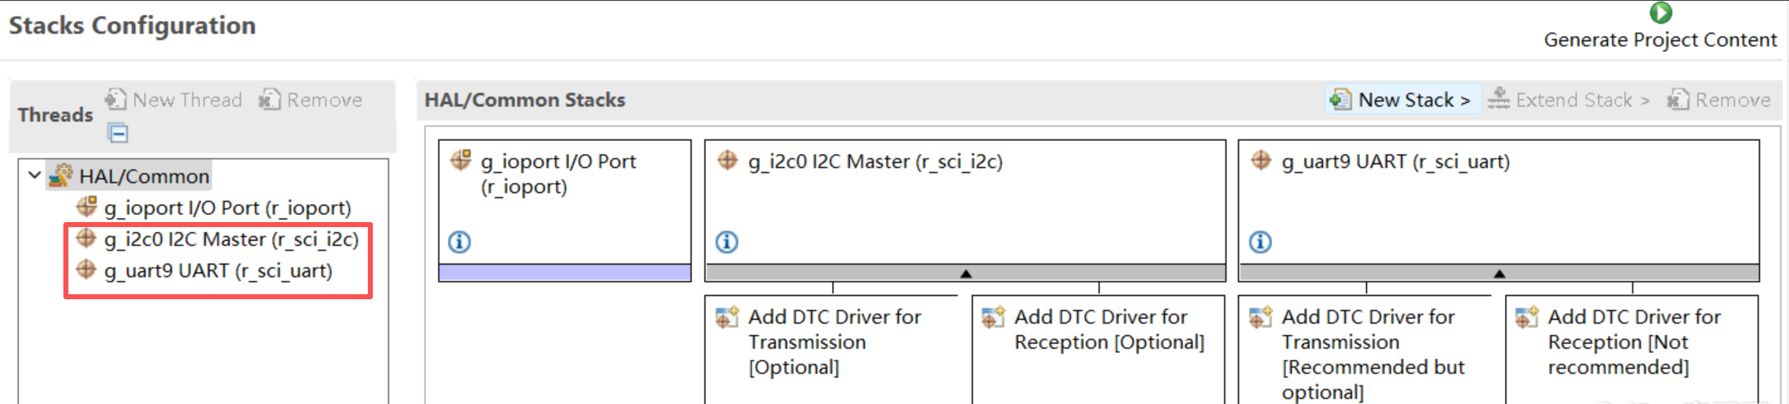Collapse the g_i2c0 stack with the triangle
Screen dimensions: 1789x404
coord(965,274)
